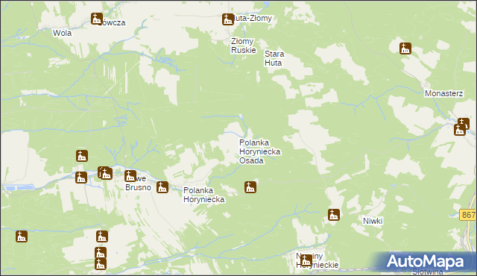This screenshot has height=276, width=477.
Task: Select the church icon west of Niwki
Action: pyautogui.click(x=334, y=215)
